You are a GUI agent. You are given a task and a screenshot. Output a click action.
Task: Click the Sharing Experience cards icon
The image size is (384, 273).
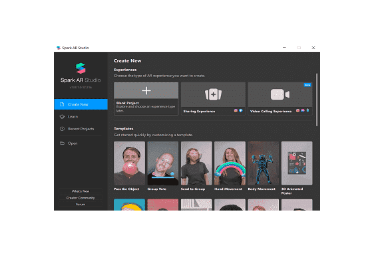(x=213, y=94)
